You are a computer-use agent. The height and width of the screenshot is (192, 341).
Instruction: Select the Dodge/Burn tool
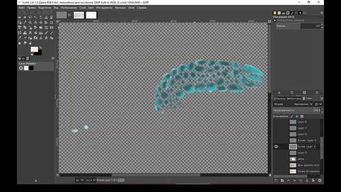pos(30,43)
